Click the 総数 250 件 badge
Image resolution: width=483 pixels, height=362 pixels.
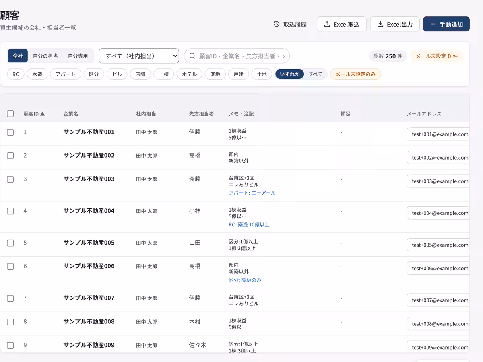pos(388,56)
